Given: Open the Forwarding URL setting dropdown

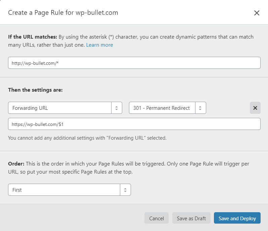Looking at the screenshot, I should [x=65, y=108].
